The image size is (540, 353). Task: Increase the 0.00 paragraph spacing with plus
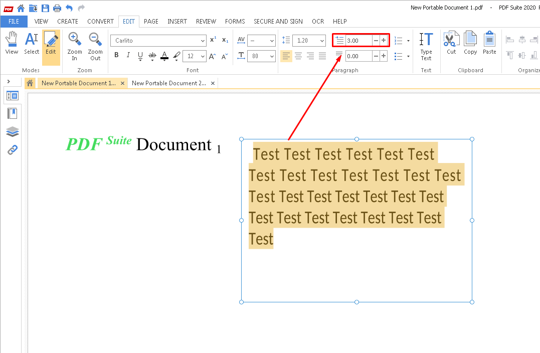383,56
